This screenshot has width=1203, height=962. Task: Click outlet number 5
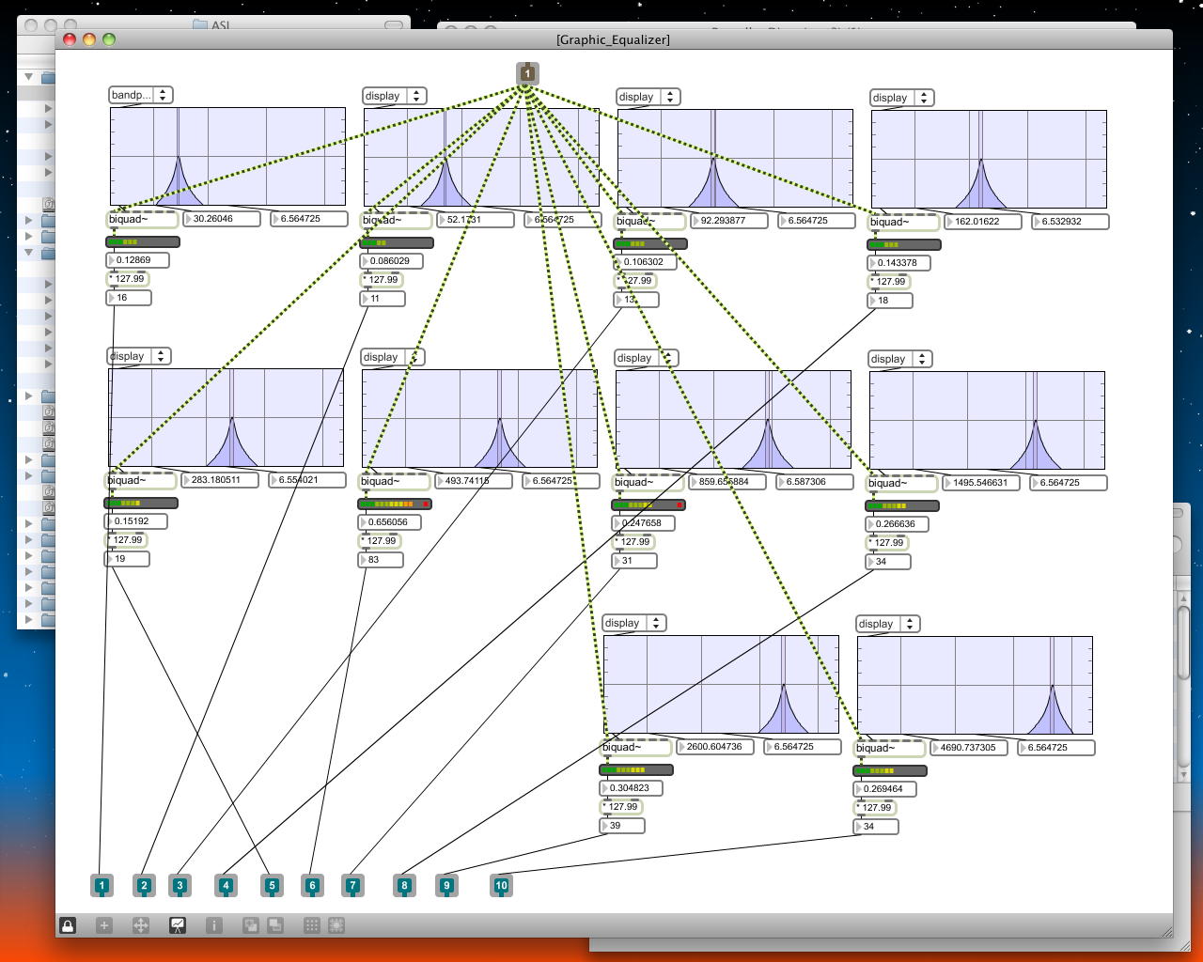click(x=272, y=885)
